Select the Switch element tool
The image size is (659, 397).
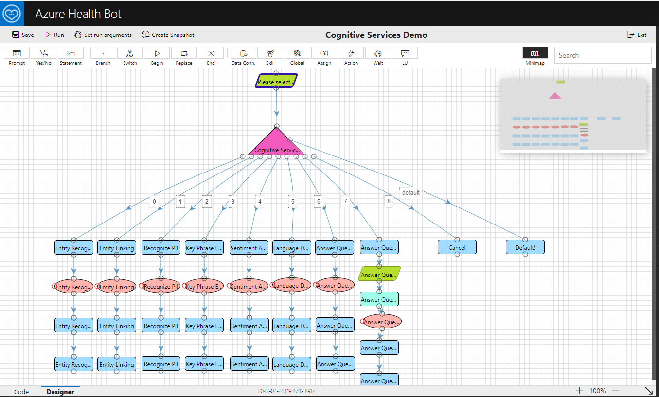pyautogui.click(x=130, y=56)
